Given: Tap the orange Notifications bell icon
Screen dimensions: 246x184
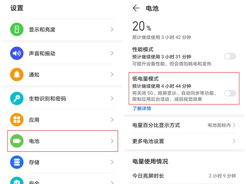Looking at the screenshot, I should click(17, 74).
